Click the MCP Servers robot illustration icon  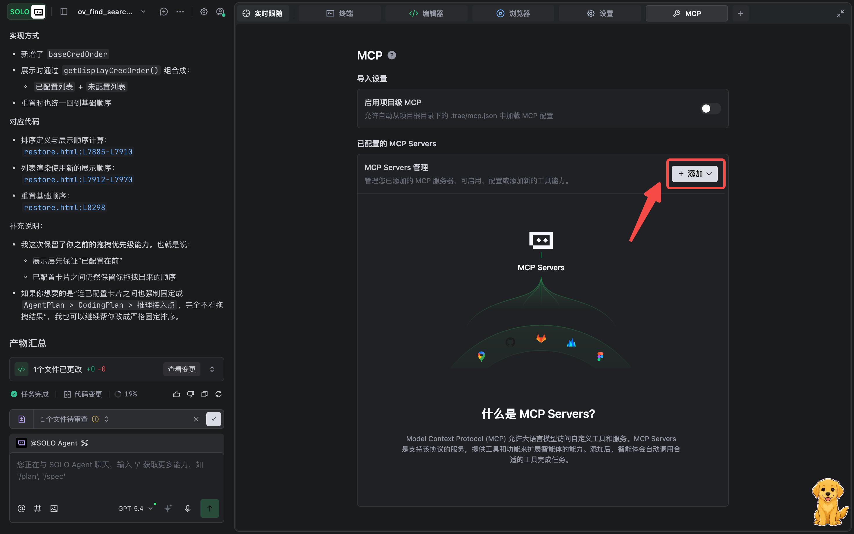click(541, 241)
